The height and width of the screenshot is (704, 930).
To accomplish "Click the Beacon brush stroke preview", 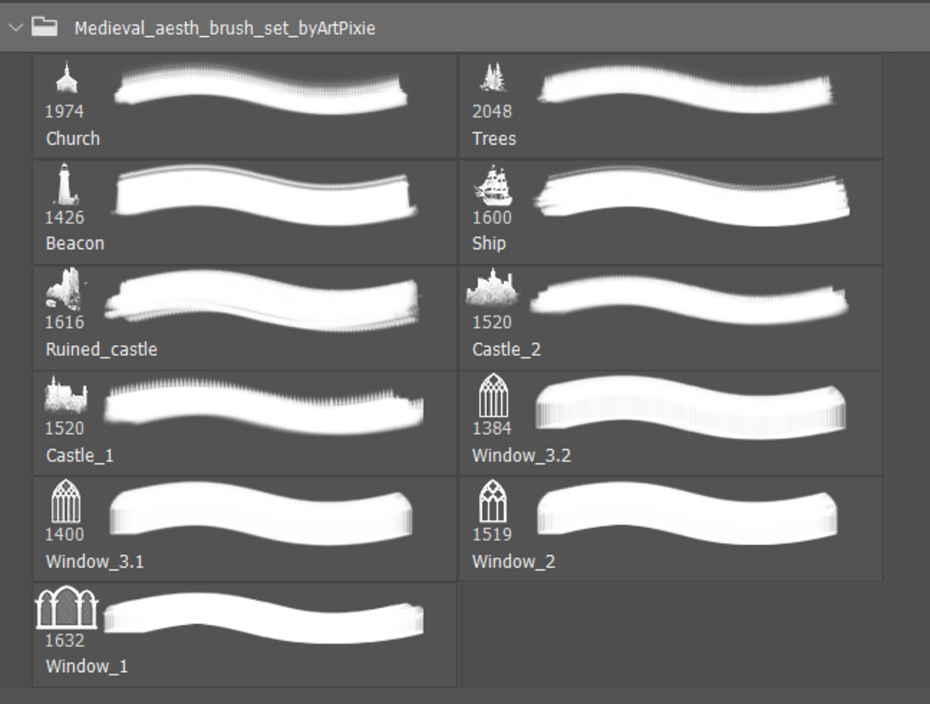I will [x=264, y=194].
